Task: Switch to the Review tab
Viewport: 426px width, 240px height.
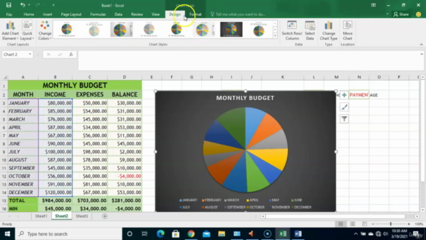Action: tap(137, 15)
